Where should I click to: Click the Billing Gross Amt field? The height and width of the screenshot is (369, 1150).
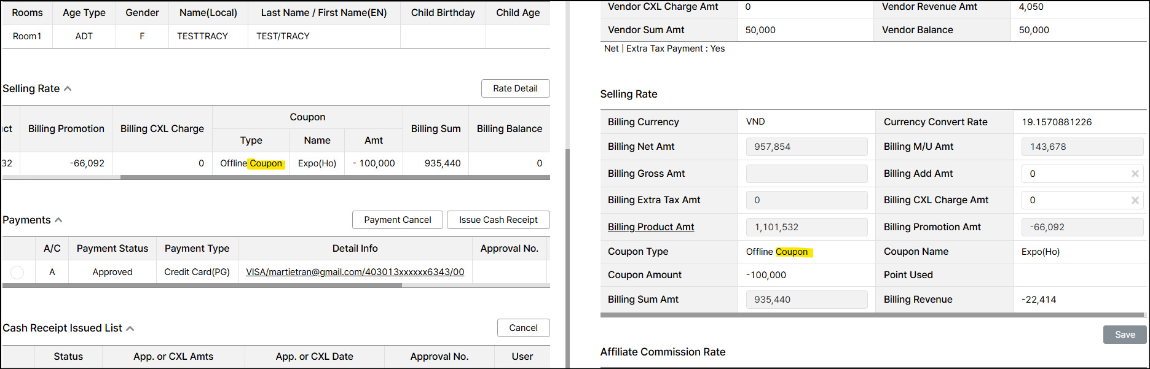click(x=806, y=174)
